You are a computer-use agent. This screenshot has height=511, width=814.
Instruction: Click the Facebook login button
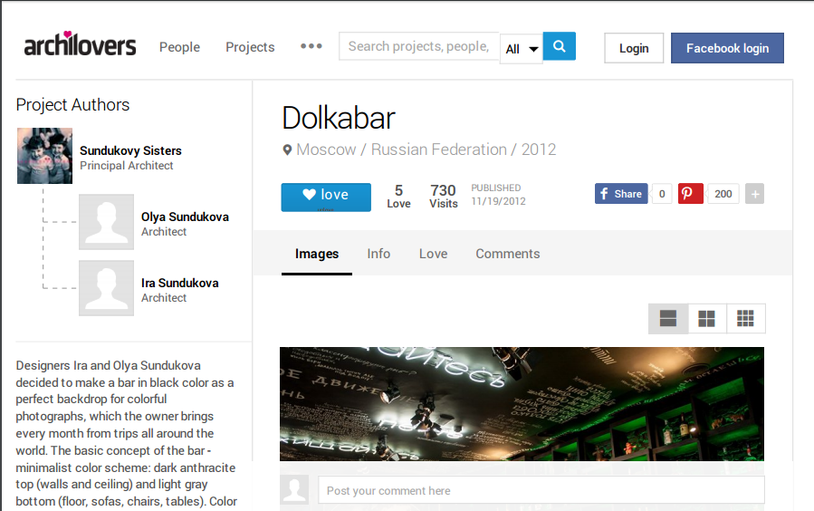tap(727, 48)
